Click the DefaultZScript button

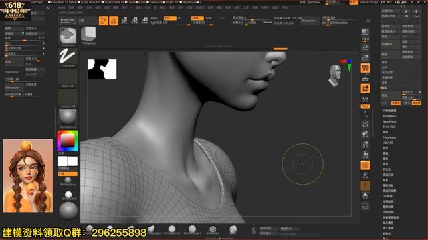[x=369, y=2]
